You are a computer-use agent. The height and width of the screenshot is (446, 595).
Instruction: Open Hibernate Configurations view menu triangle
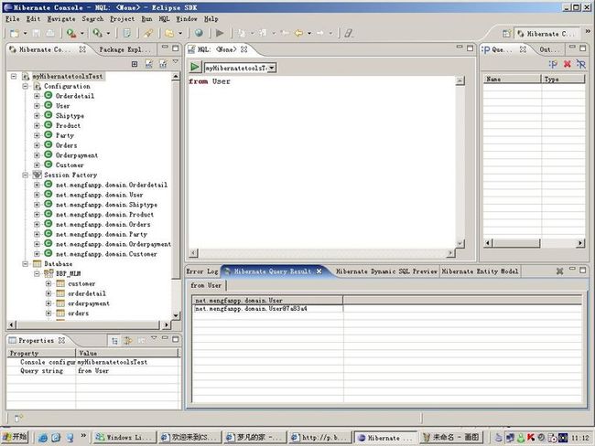(176, 61)
